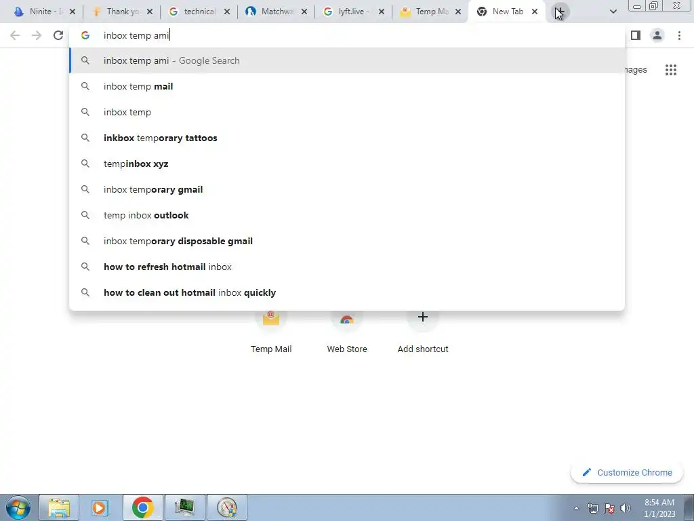This screenshot has height=521, width=694.
Task: Close the lyft.live tab
Action: point(382,12)
